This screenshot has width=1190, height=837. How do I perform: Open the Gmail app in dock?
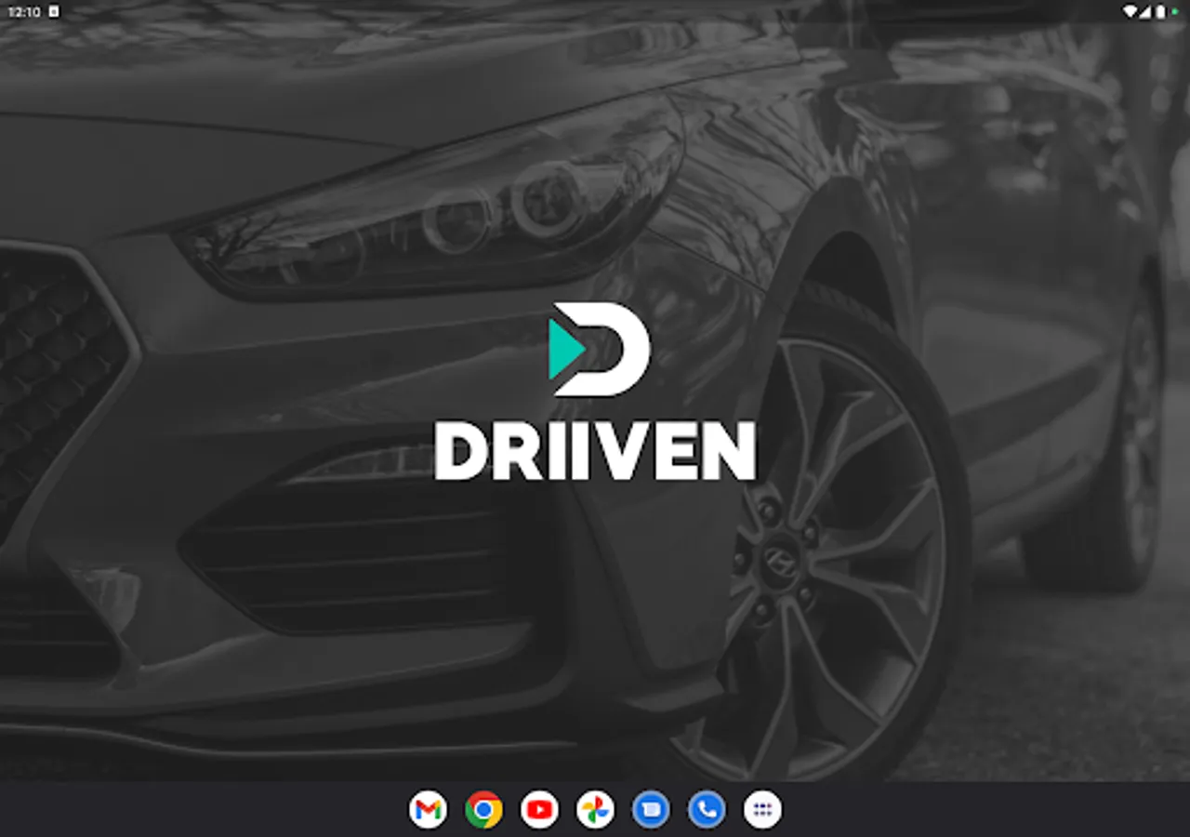click(428, 810)
